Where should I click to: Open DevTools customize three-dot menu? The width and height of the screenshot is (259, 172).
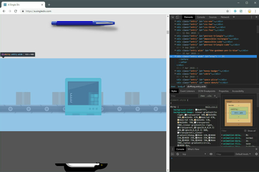click(x=251, y=17)
